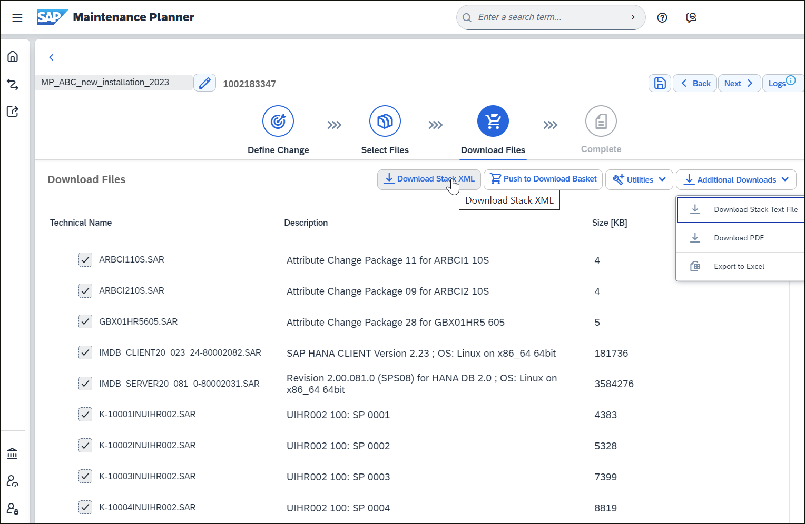Open the Complete step icon

(x=601, y=121)
